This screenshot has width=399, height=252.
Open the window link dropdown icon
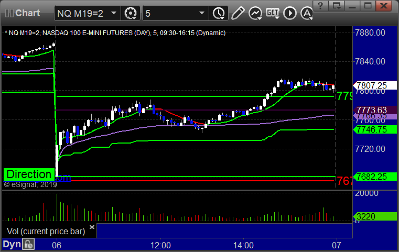(337, 6)
